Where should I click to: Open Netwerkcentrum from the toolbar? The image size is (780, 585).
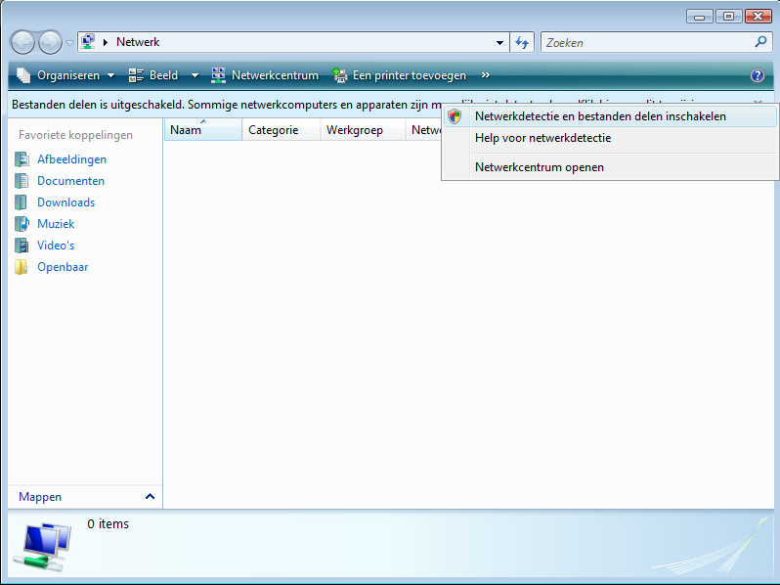click(x=265, y=75)
